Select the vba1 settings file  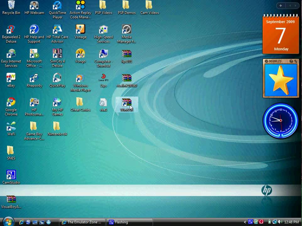103,105
